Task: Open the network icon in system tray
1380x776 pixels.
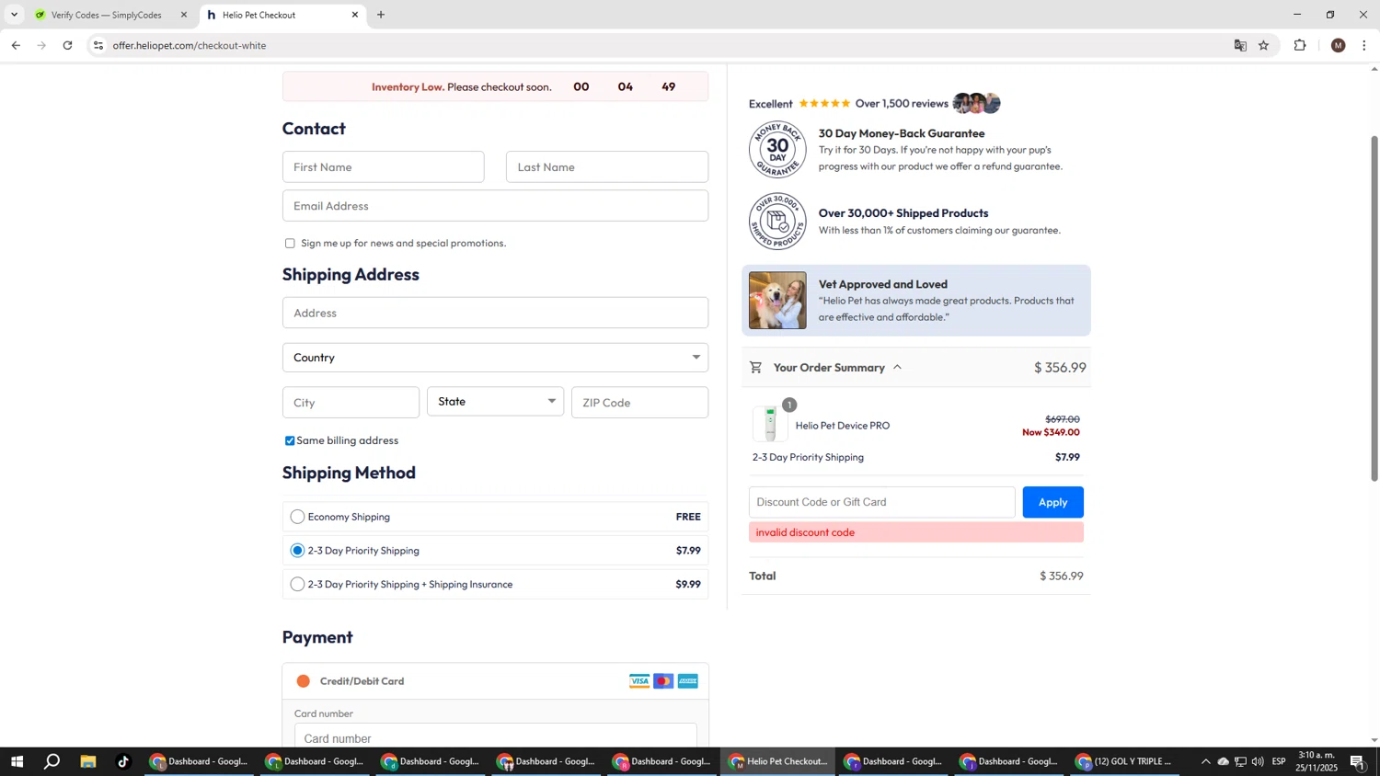Action: coord(1240,762)
